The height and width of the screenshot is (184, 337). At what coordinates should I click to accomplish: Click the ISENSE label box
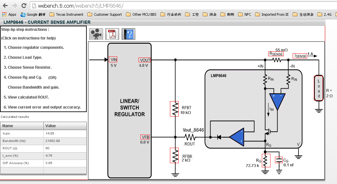coord(300,56)
